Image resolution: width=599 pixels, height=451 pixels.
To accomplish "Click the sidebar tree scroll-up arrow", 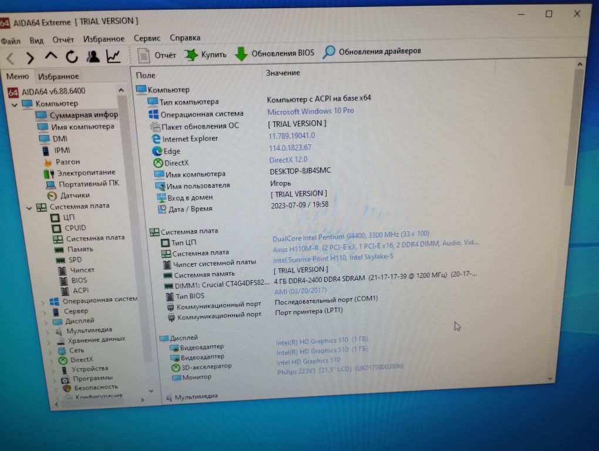I will point(121,90).
